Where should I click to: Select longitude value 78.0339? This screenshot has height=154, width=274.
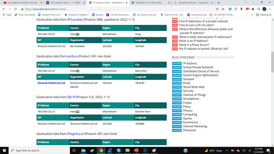140,83
